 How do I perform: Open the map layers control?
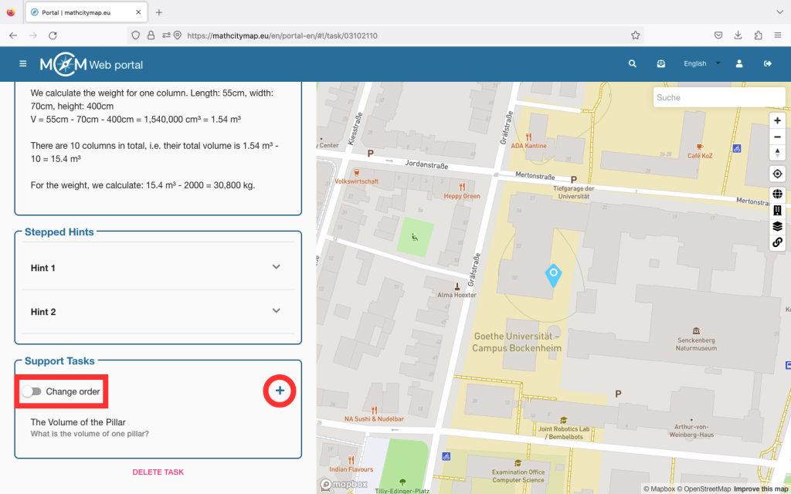coord(777,226)
